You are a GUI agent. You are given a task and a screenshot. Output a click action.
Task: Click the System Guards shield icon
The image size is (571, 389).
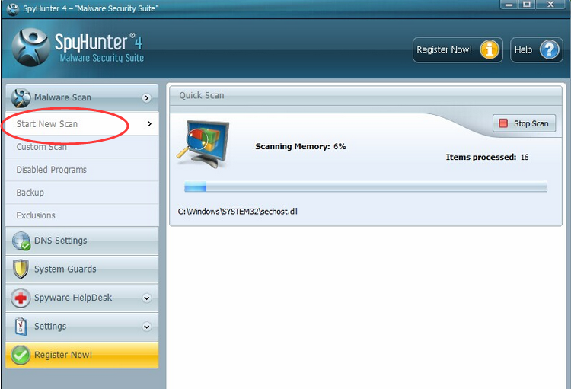point(21,269)
